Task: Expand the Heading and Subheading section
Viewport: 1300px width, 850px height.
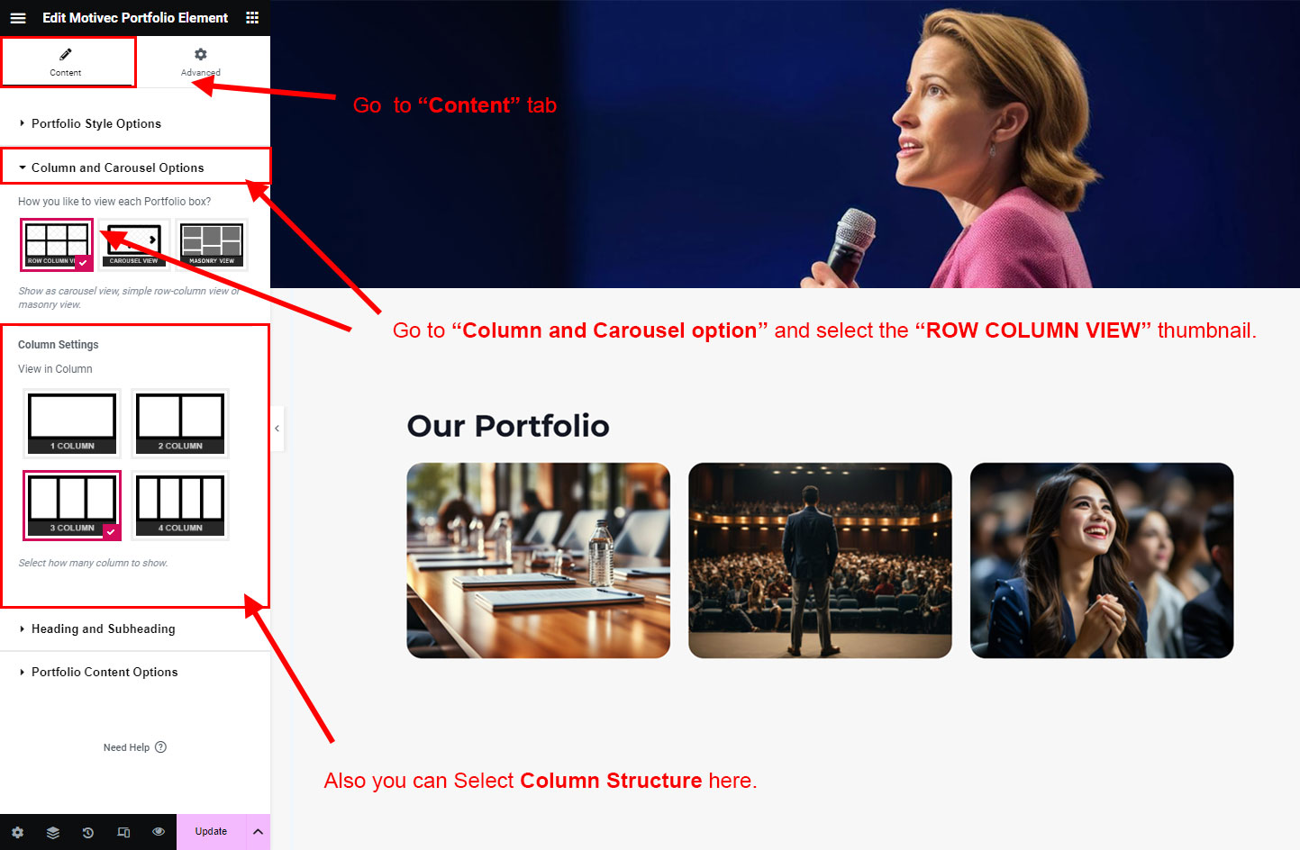Action: [103, 629]
